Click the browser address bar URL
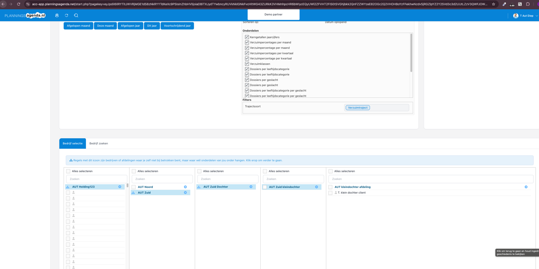The height and width of the screenshot is (269, 539). click(260, 4)
